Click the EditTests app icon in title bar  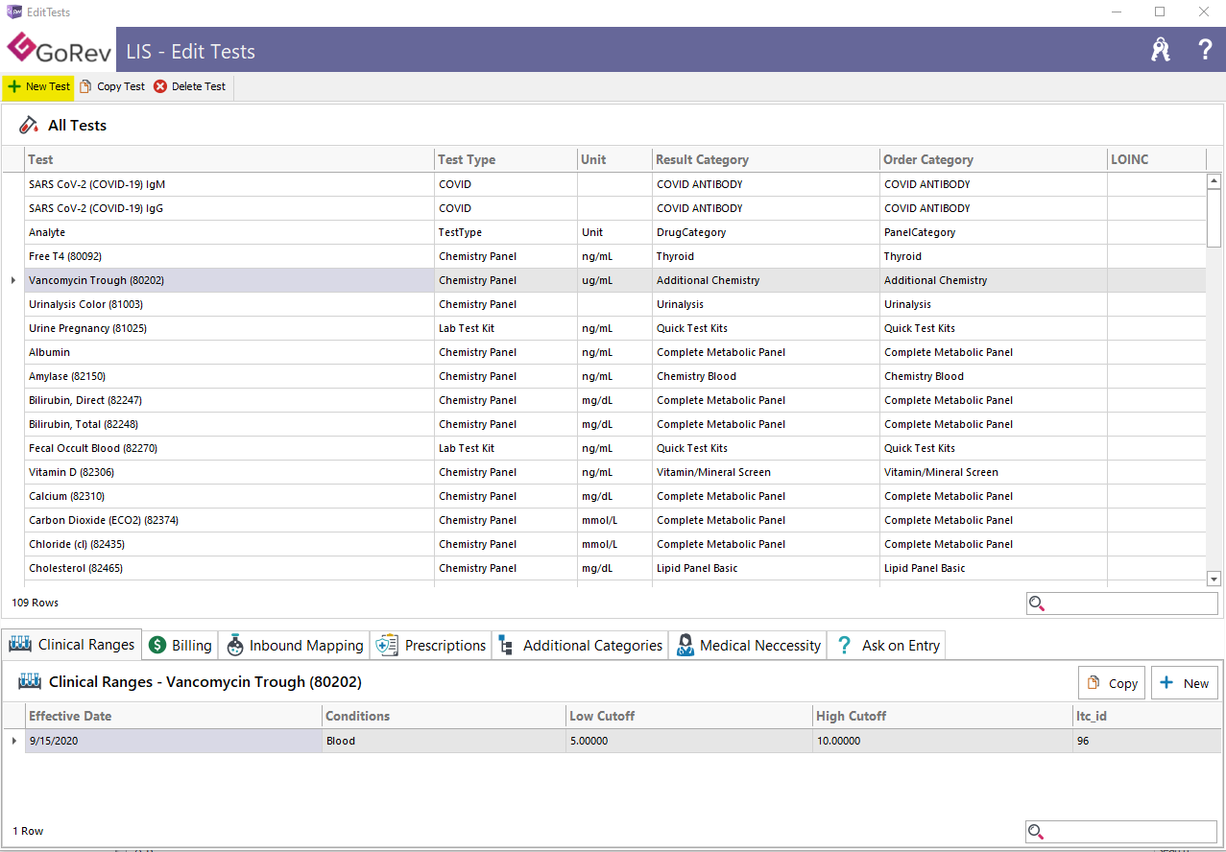[14, 12]
